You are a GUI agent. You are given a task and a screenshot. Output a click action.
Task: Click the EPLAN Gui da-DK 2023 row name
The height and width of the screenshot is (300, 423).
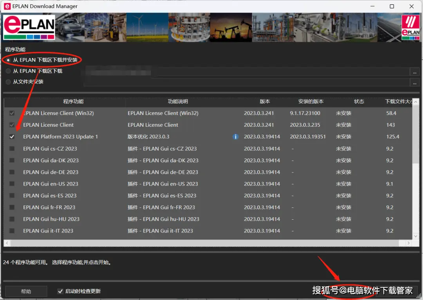(x=51, y=160)
